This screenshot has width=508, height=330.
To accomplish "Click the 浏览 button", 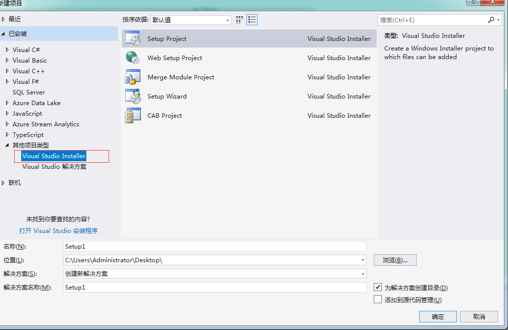I will [x=395, y=260].
